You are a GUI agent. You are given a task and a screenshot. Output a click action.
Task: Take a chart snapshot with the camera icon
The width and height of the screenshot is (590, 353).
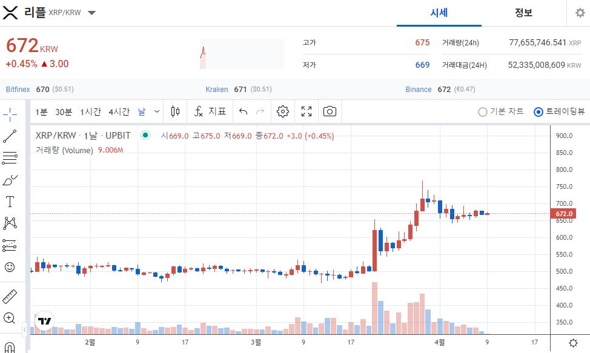tap(330, 111)
